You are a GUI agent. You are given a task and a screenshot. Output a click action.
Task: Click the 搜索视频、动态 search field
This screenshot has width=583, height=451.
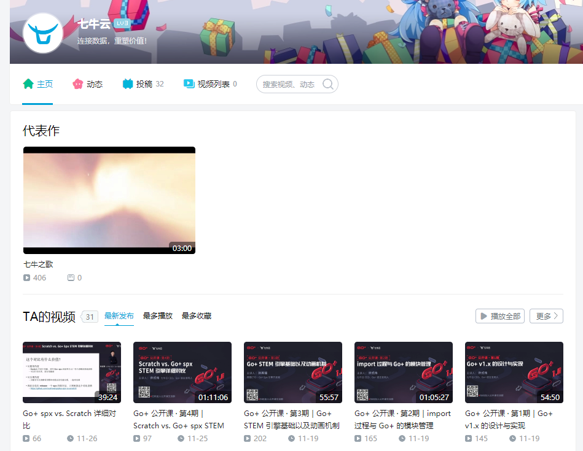pos(297,84)
